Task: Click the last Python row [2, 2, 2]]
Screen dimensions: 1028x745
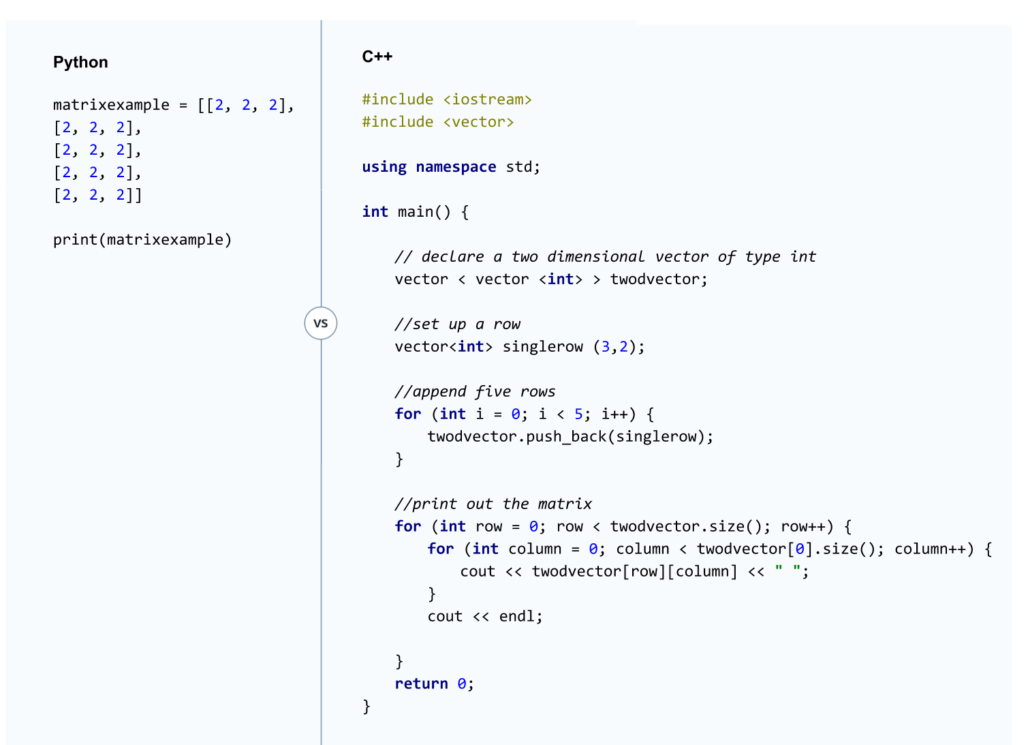Action: point(97,196)
